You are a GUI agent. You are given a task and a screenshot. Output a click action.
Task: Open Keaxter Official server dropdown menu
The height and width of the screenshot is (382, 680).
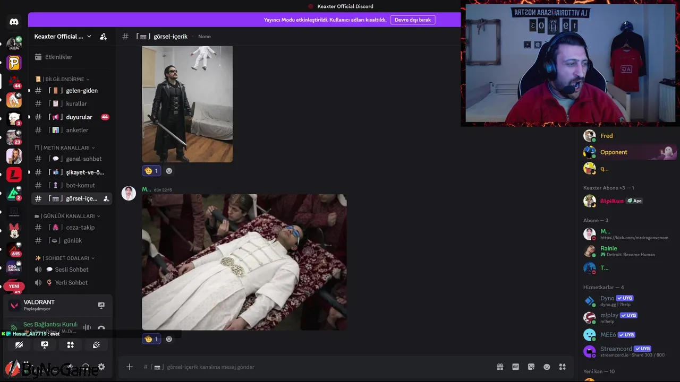pyautogui.click(x=63, y=36)
